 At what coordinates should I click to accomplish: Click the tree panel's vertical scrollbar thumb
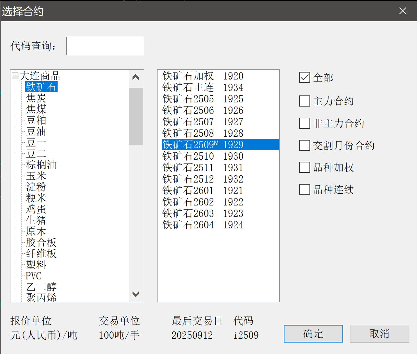pyautogui.click(x=136, y=116)
